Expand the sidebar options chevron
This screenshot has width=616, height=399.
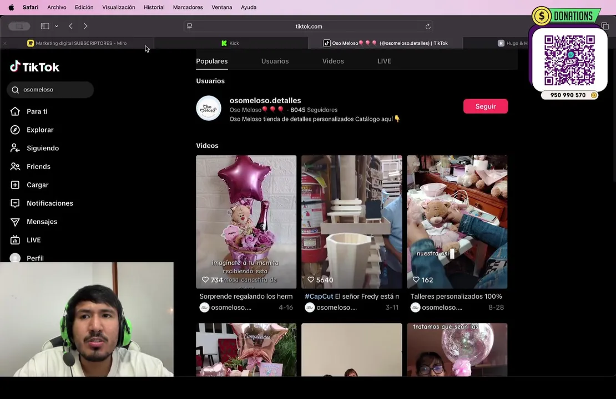click(57, 26)
